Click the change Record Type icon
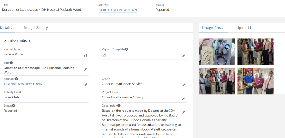285x138 pixels. click(x=85, y=56)
